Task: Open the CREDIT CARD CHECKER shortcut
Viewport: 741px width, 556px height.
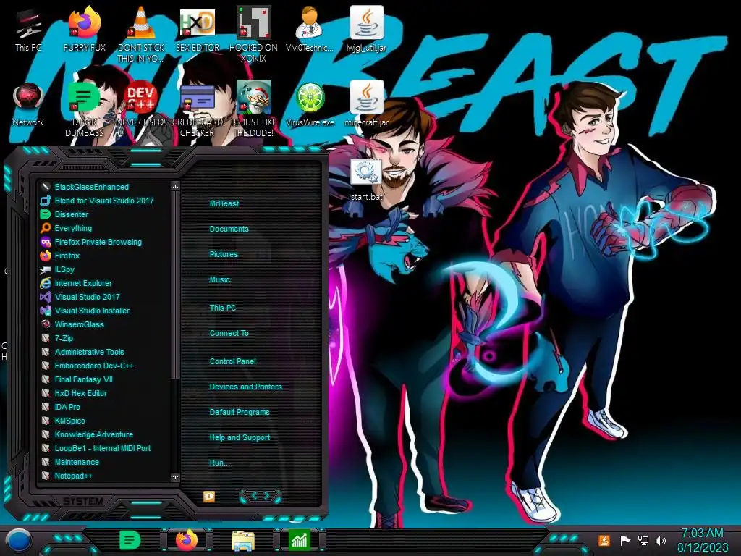Action: pos(198,110)
